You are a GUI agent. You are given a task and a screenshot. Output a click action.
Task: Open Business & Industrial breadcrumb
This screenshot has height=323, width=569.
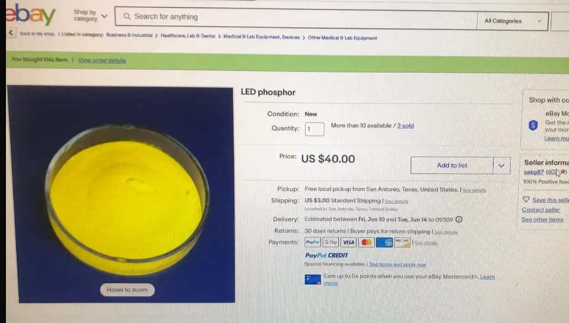click(x=129, y=35)
